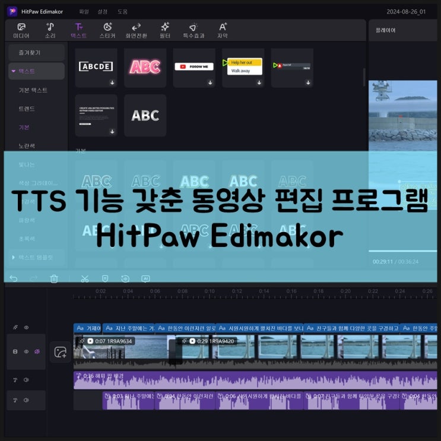This screenshot has height=441, width=441.
Task: Click music note icon on the TTS track
Action: (x=15, y=400)
